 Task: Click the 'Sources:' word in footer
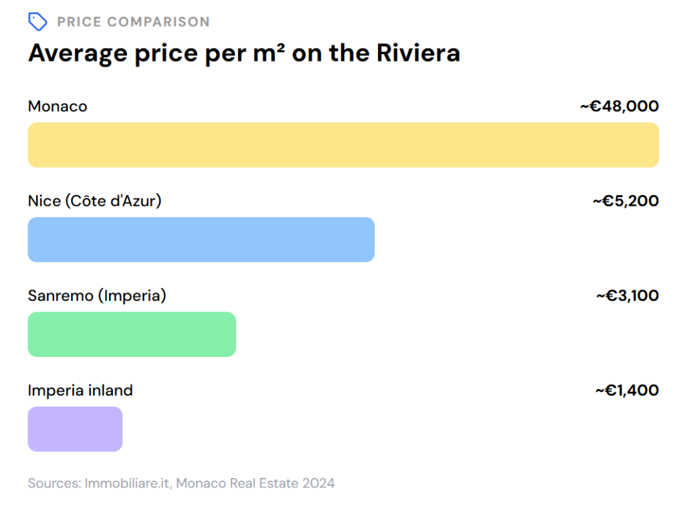(54, 483)
